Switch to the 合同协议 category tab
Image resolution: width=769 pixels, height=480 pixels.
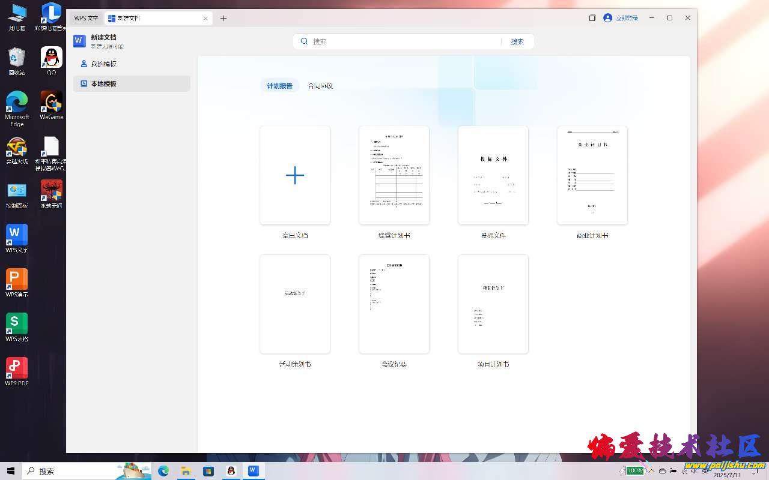tap(320, 86)
